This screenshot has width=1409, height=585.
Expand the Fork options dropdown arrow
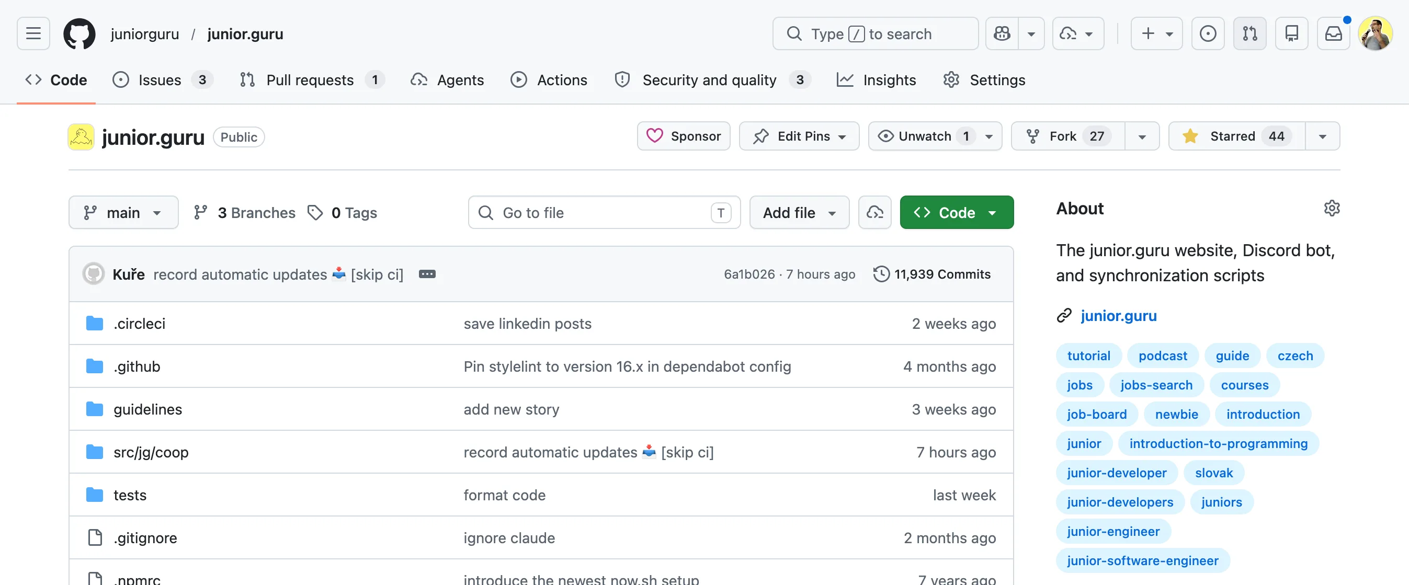1142,135
